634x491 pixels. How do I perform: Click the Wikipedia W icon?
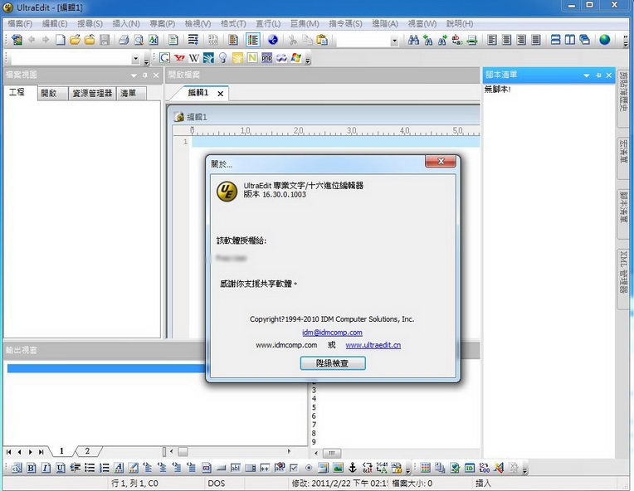193,58
